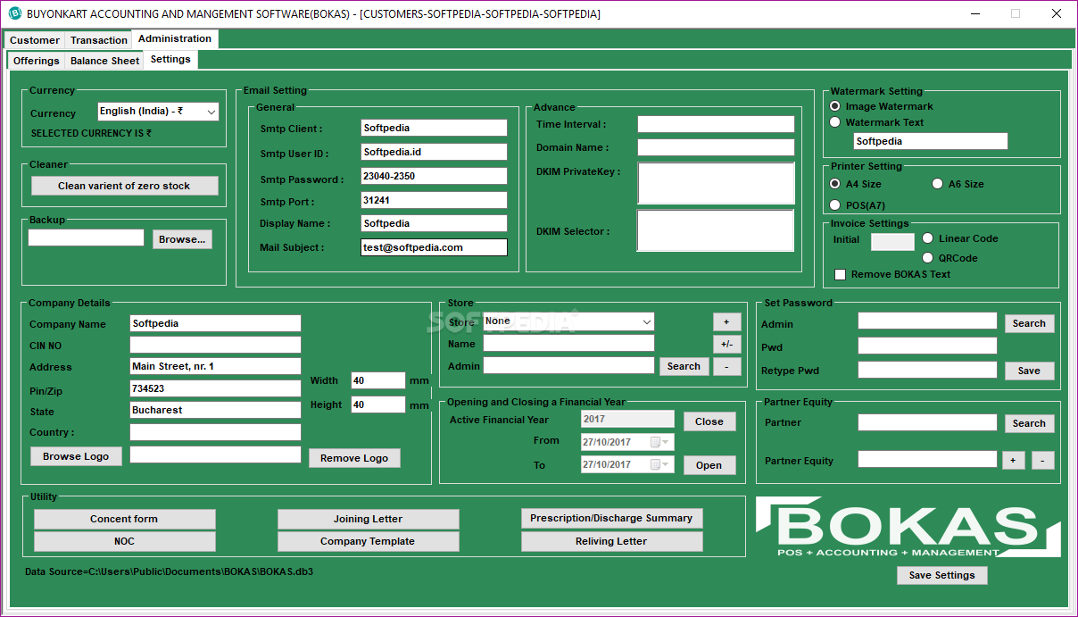Click the Store +/- button

[x=726, y=344]
